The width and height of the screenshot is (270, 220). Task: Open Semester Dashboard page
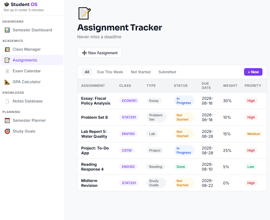32,30
